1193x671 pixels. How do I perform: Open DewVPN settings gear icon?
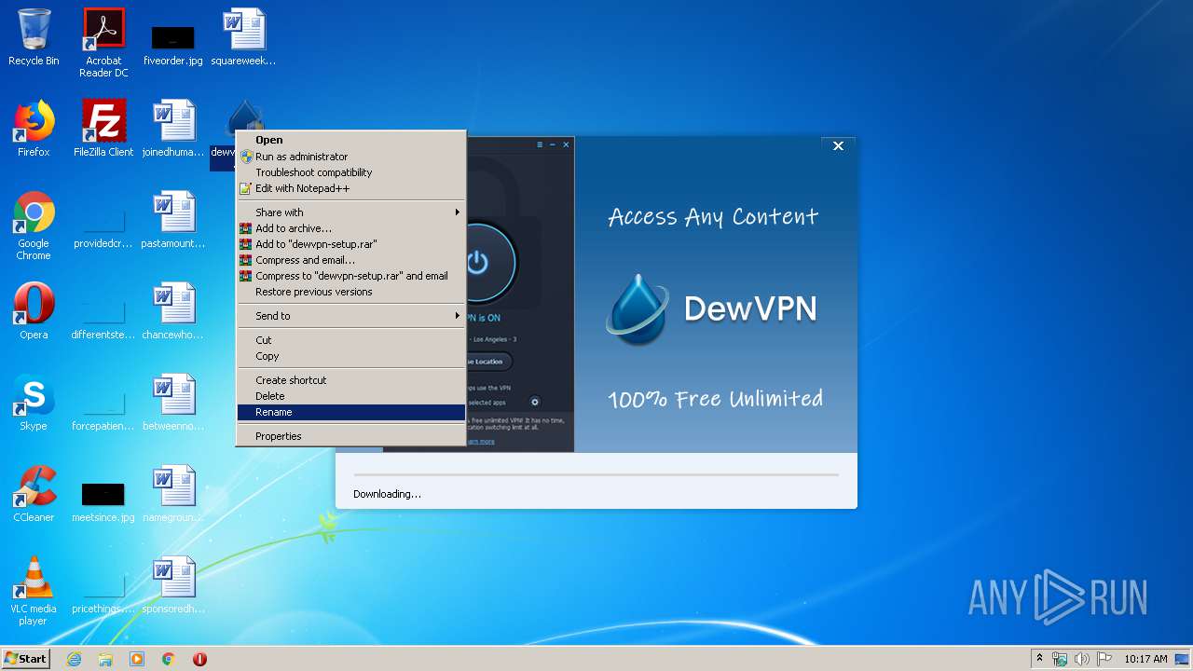click(535, 402)
